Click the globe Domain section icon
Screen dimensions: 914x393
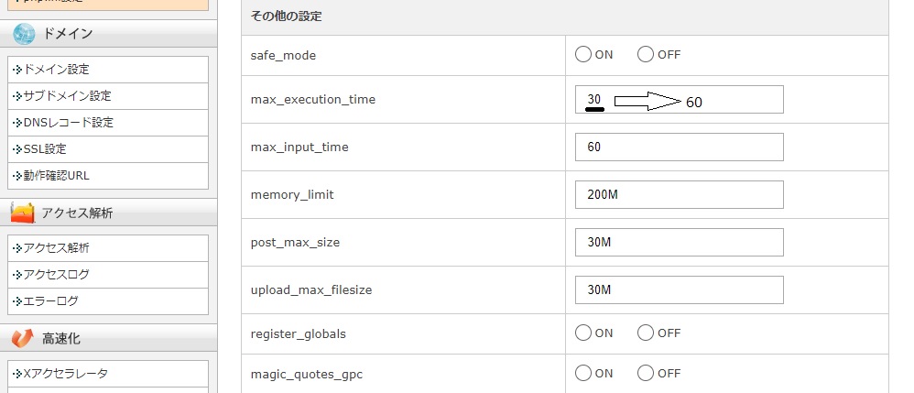point(24,34)
